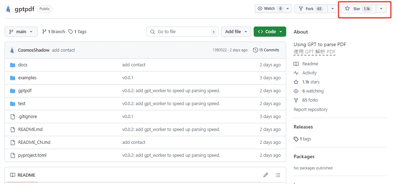
Task: Click the gptpdf folder icon
Action: (13, 91)
